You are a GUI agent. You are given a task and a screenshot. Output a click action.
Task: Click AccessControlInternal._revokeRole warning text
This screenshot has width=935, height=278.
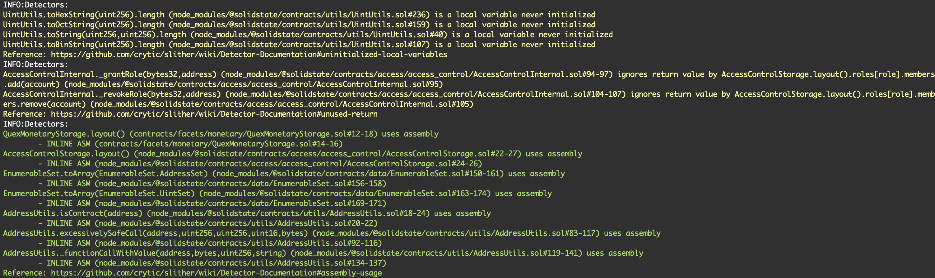pos(468,99)
